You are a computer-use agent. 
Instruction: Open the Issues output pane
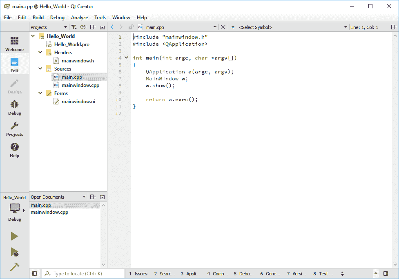[x=138, y=274]
